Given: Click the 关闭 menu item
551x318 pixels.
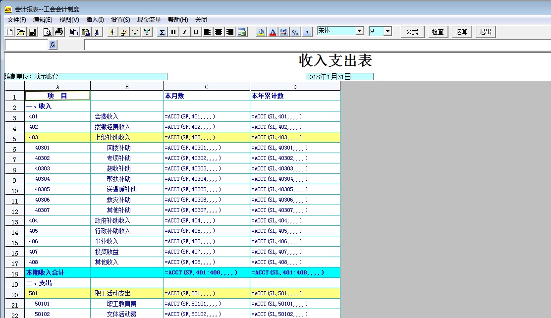Looking at the screenshot, I should click(201, 20).
